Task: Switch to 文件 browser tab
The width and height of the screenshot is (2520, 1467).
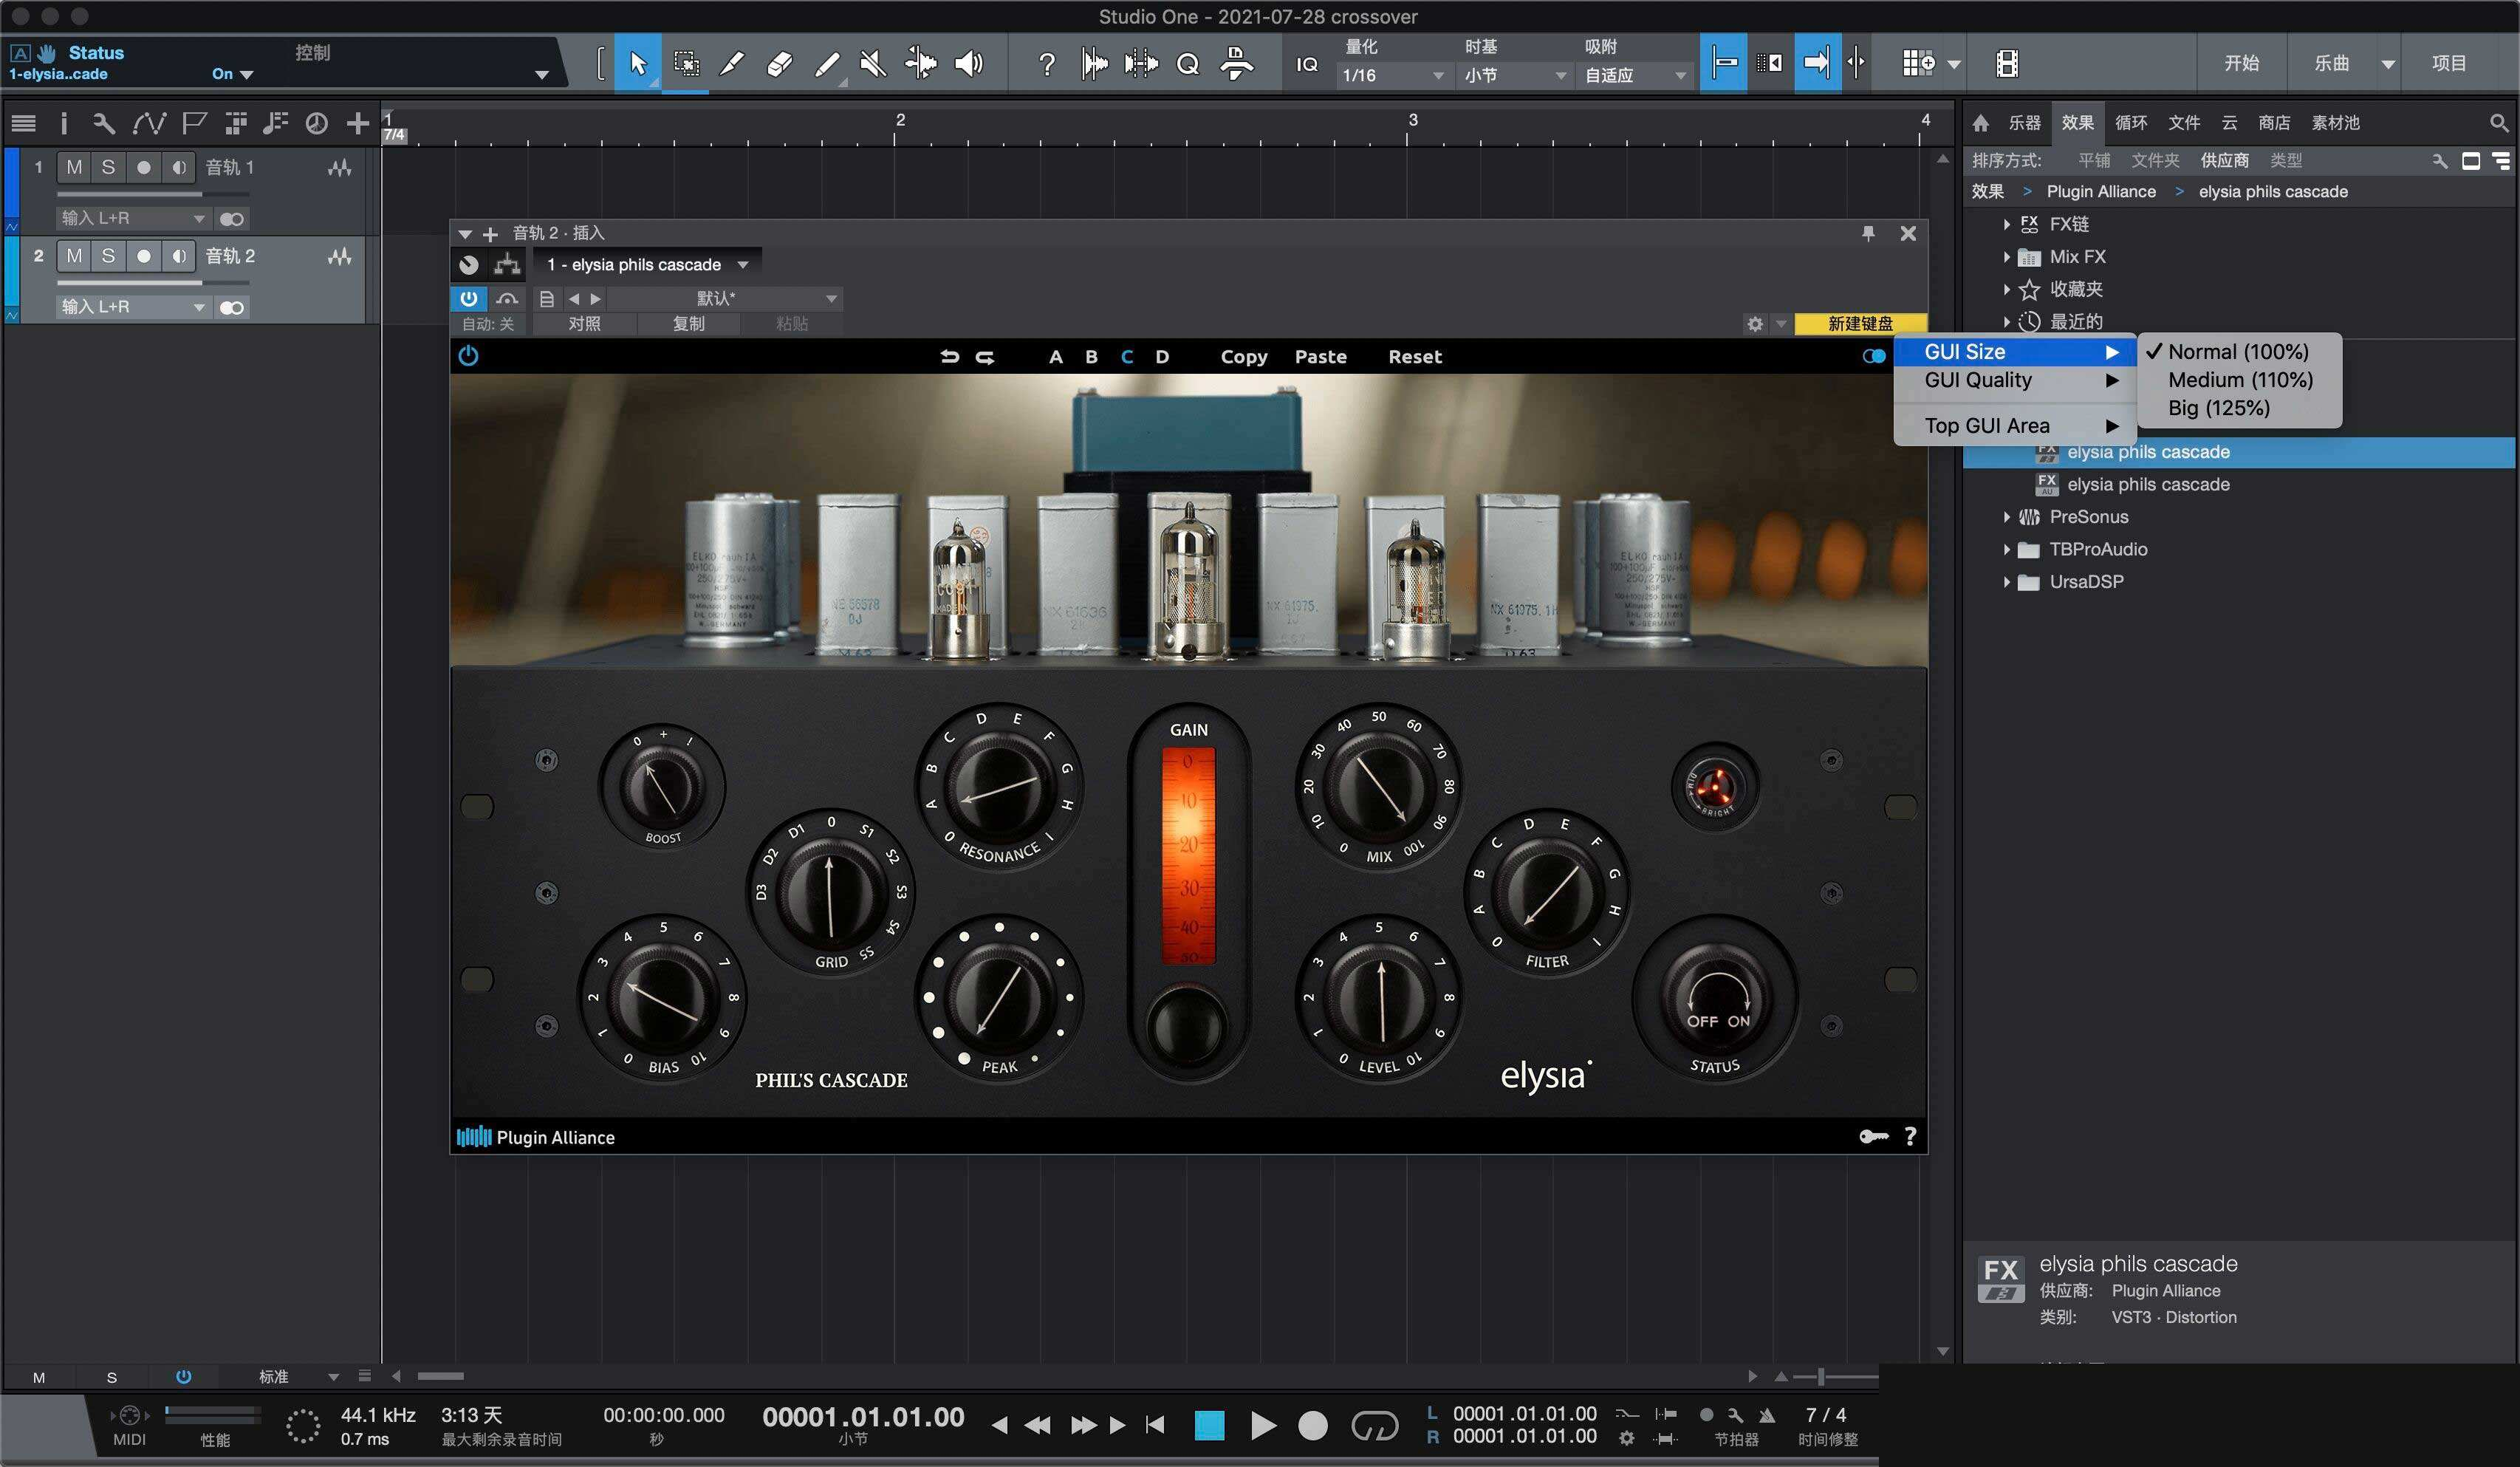Action: pos(2184,123)
